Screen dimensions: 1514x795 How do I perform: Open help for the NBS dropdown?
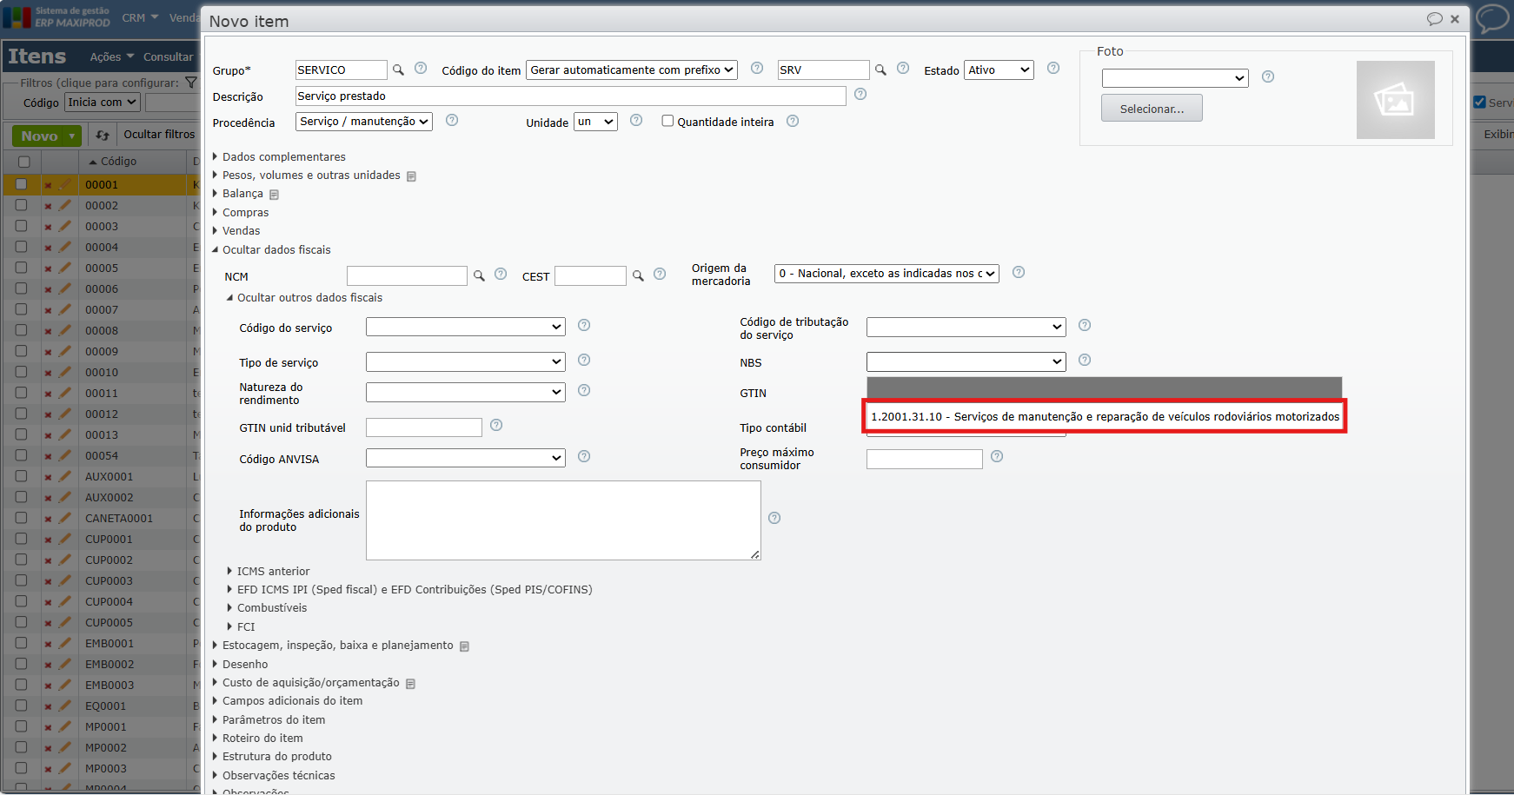coord(1085,360)
